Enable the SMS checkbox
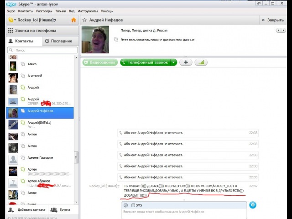Image resolution: width=292 pixels, height=219 pixels. click(133, 205)
